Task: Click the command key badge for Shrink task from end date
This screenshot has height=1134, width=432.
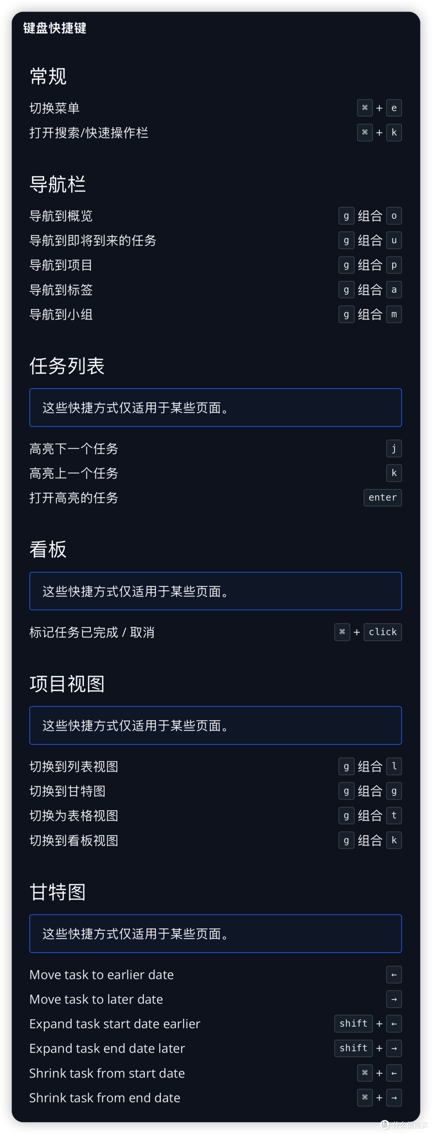Action: (x=365, y=1098)
